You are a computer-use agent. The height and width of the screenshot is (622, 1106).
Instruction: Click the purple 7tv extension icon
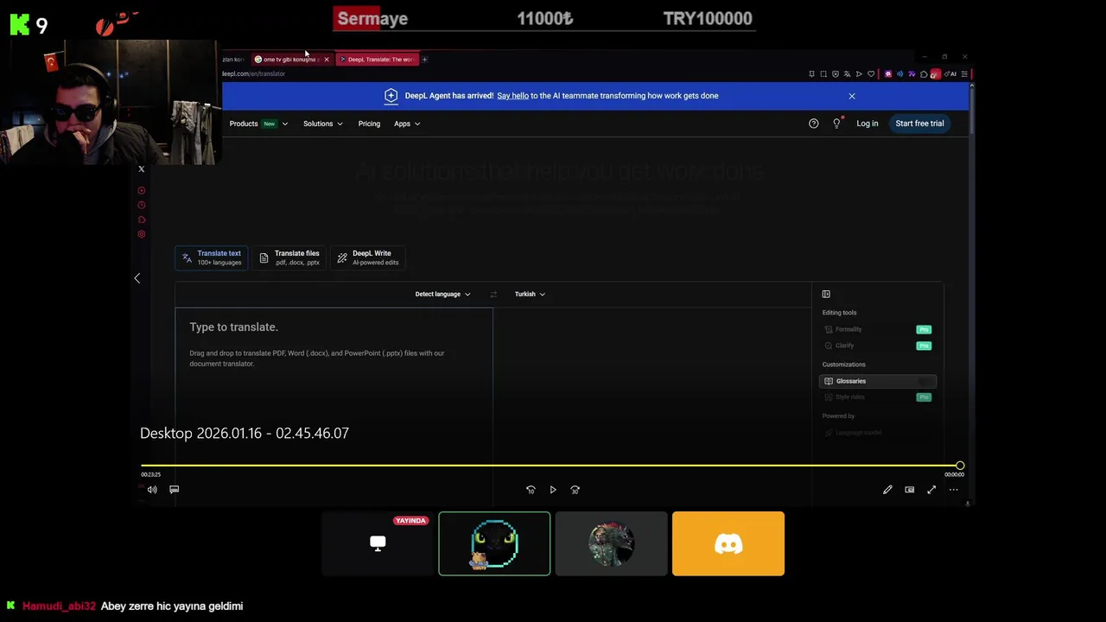[x=912, y=74]
